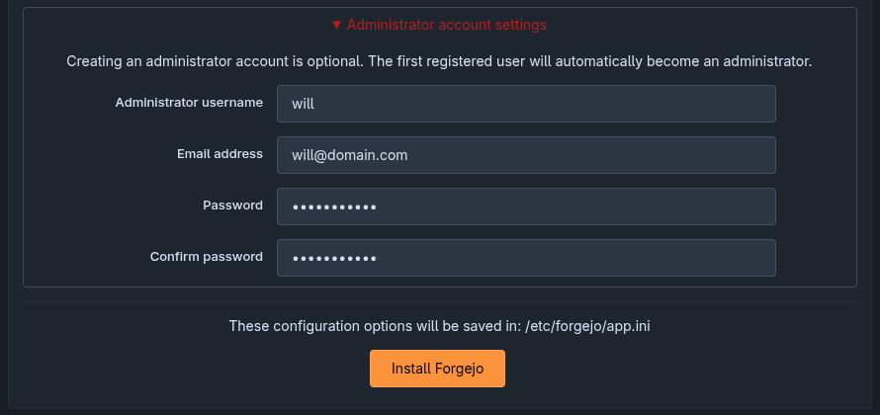Click the "Email address" label
This screenshot has height=415, width=880.
pos(220,154)
